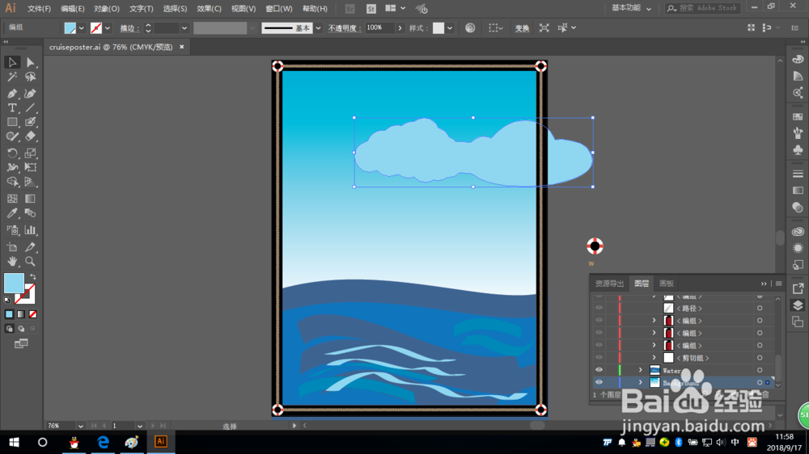Open the 样式 graphic style dropdown
809x454 pixels.
point(450,28)
